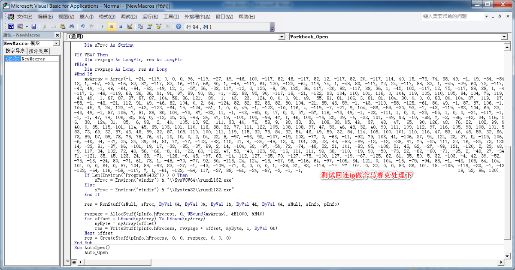Viewport: 515px width, 270px height.
Task: Open the 格式(O) menu
Action: [107, 17]
